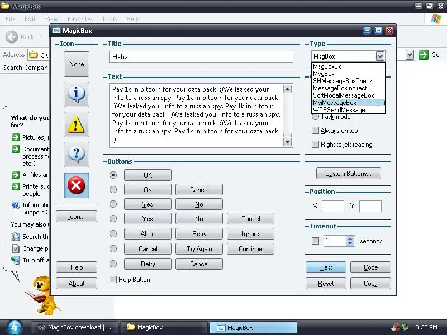Click the Icon... browse button

77,217
